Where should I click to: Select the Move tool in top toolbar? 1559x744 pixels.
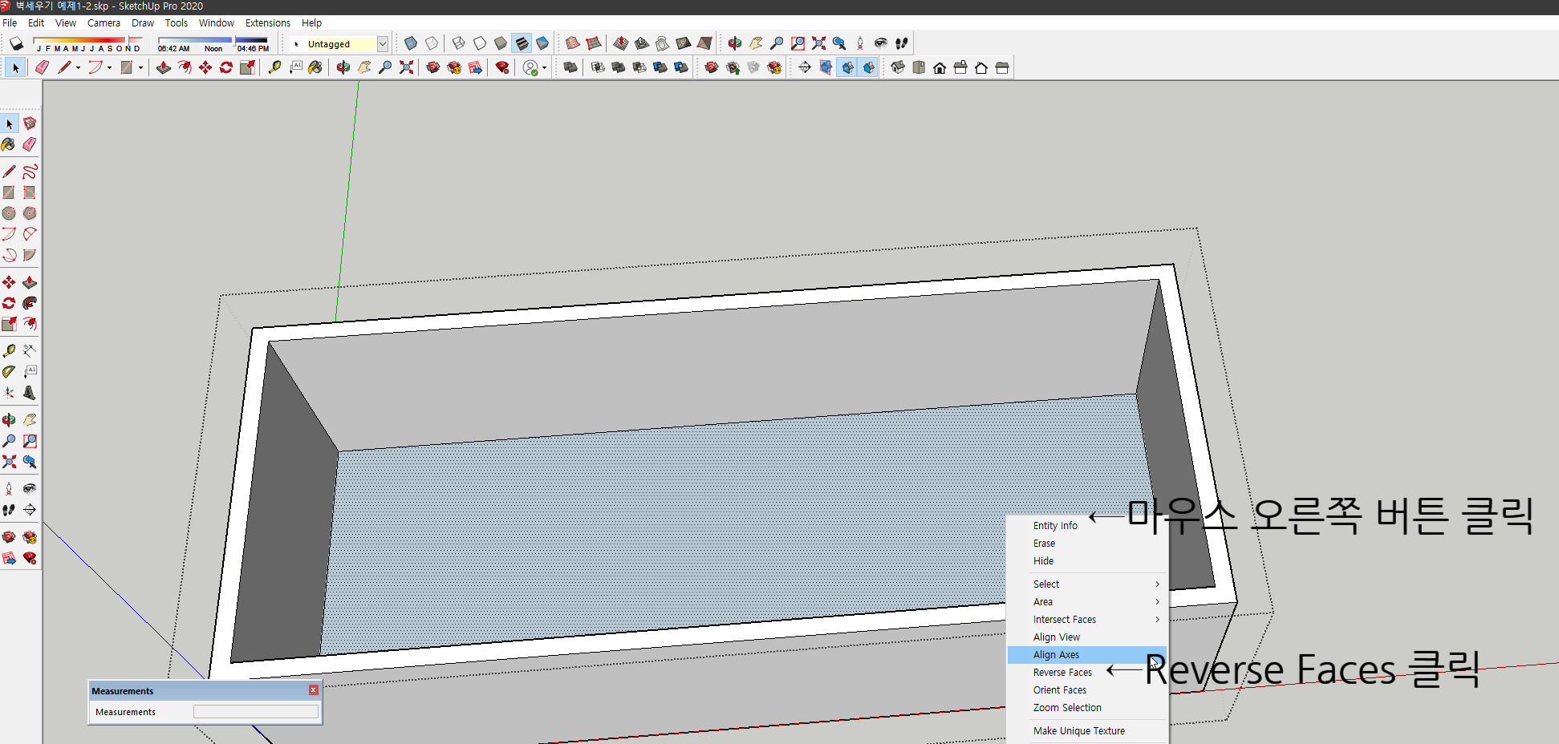tap(205, 67)
